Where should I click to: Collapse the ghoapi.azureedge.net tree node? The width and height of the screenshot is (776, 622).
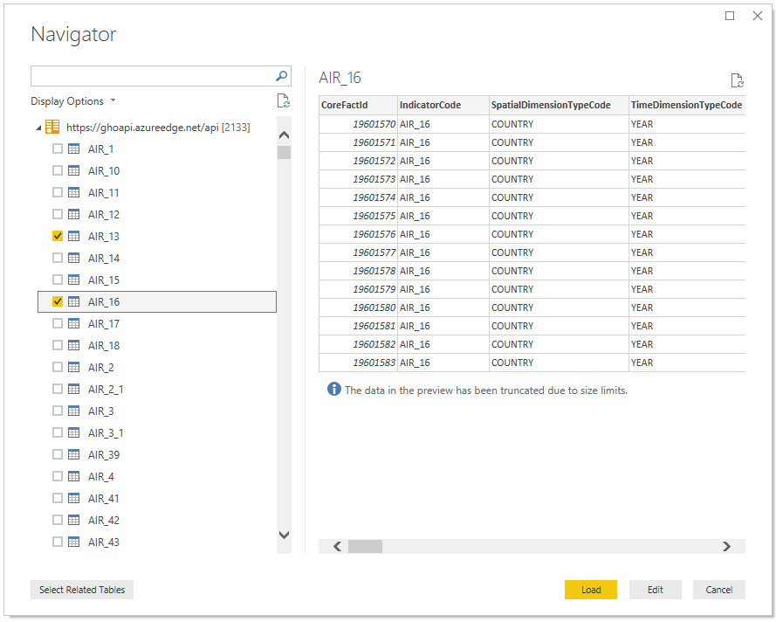tap(38, 128)
